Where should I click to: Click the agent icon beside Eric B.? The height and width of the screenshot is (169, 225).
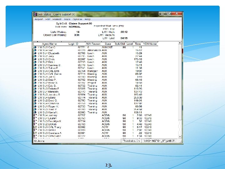[35, 86]
